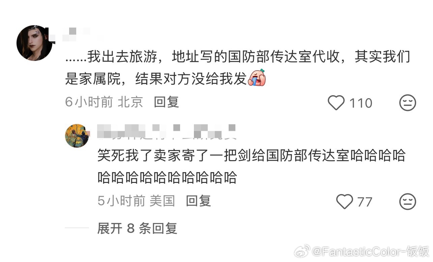Open the blurred username of the reply author
This screenshot has width=433, height=262.
pyautogui.click(x=166, y=131)
